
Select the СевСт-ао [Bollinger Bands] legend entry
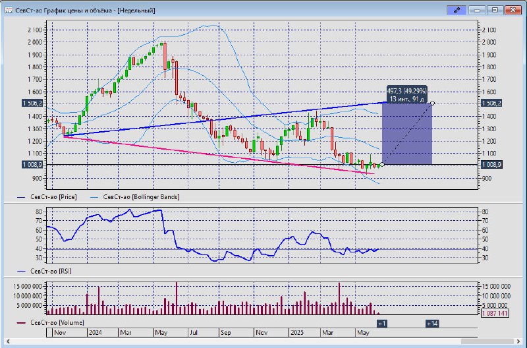coord(135,197)
